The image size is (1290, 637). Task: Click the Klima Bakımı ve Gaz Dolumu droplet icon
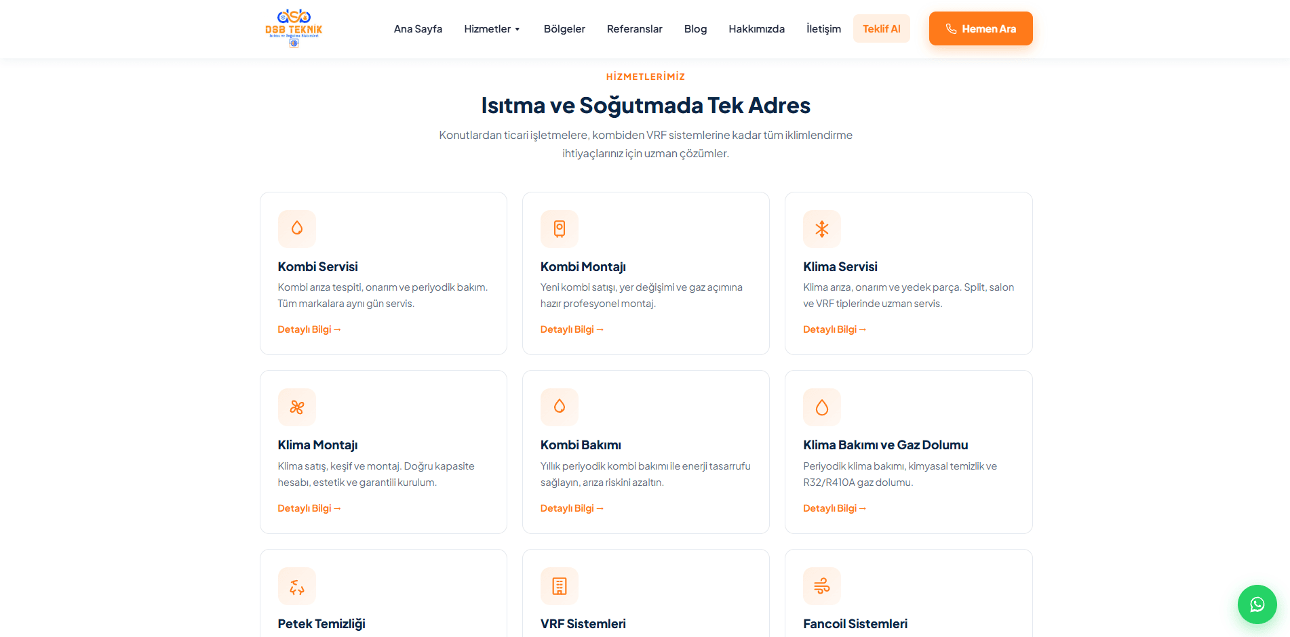pos(822,407)
